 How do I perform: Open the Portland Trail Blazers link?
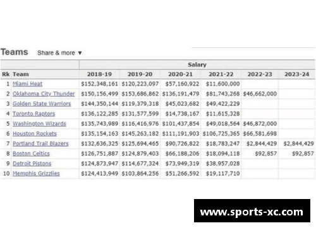(40, 144)
